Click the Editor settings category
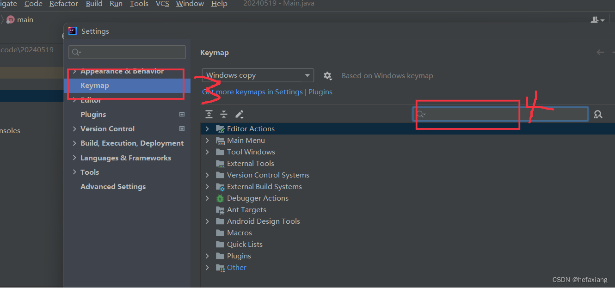 91,100
